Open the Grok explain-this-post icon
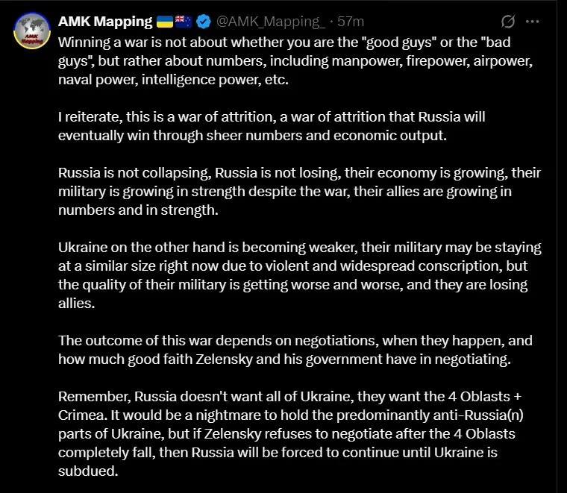The height and width of the screenshot is (493, 567). pos(508,22)
